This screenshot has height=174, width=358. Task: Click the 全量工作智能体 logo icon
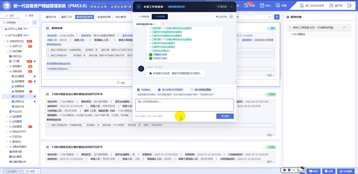point(139,7)
